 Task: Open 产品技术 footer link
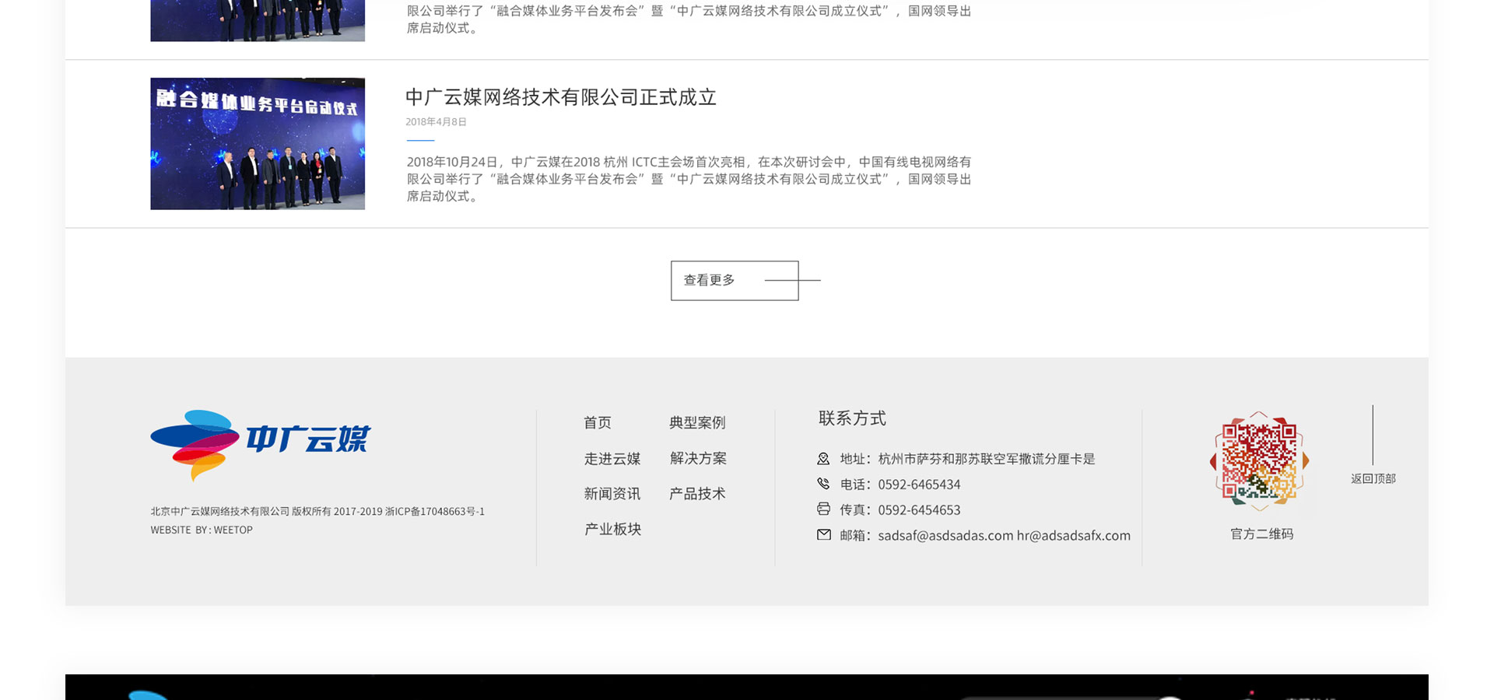pos(697,494)
